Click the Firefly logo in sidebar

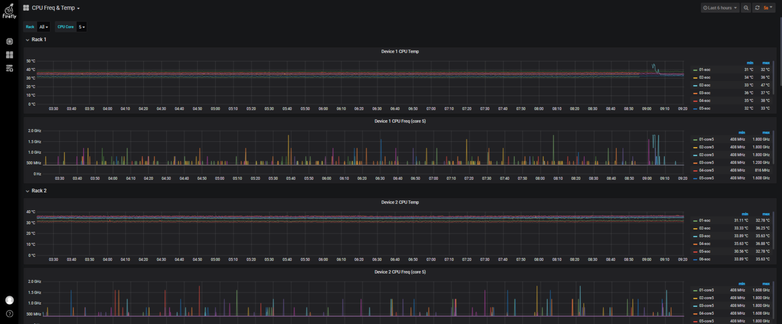[x=9, y=11]
